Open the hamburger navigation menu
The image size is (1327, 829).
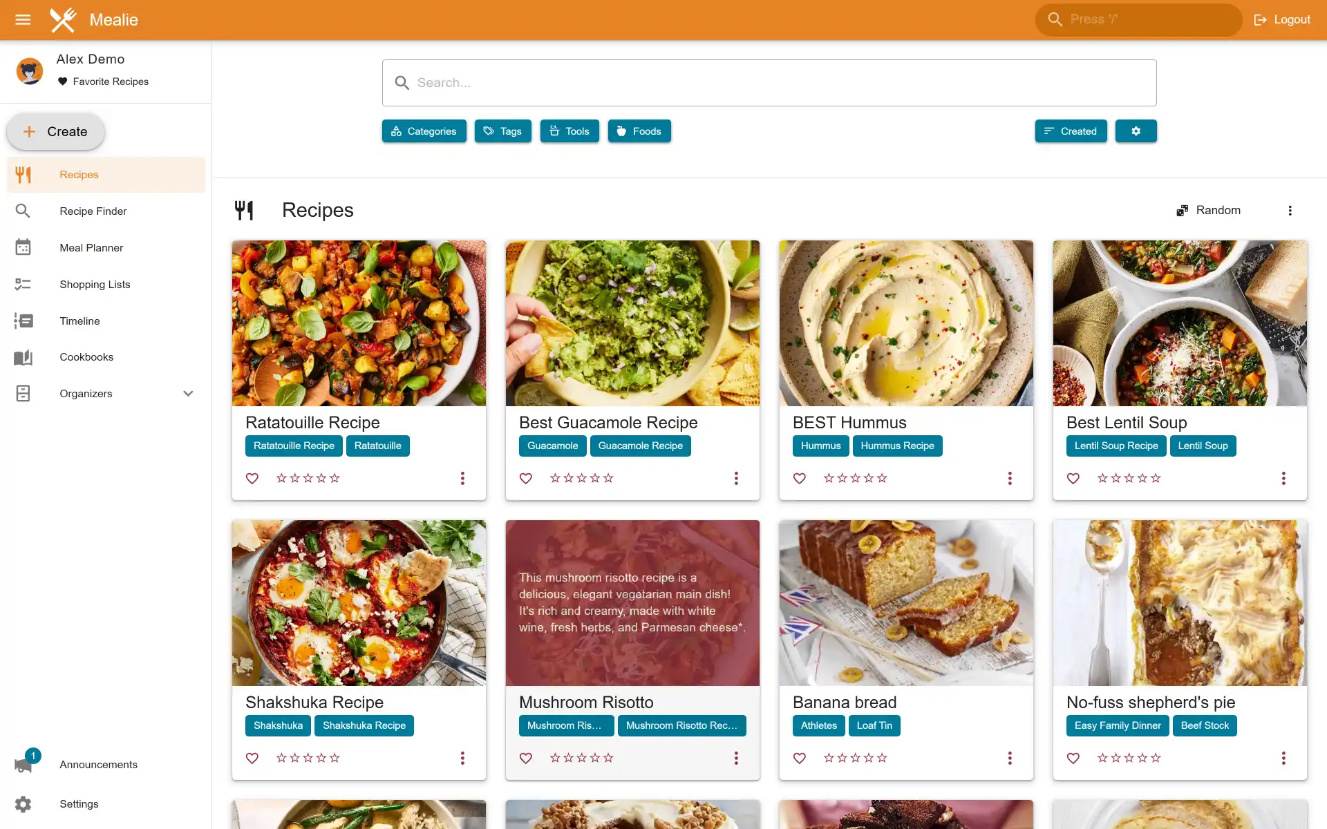23,19
